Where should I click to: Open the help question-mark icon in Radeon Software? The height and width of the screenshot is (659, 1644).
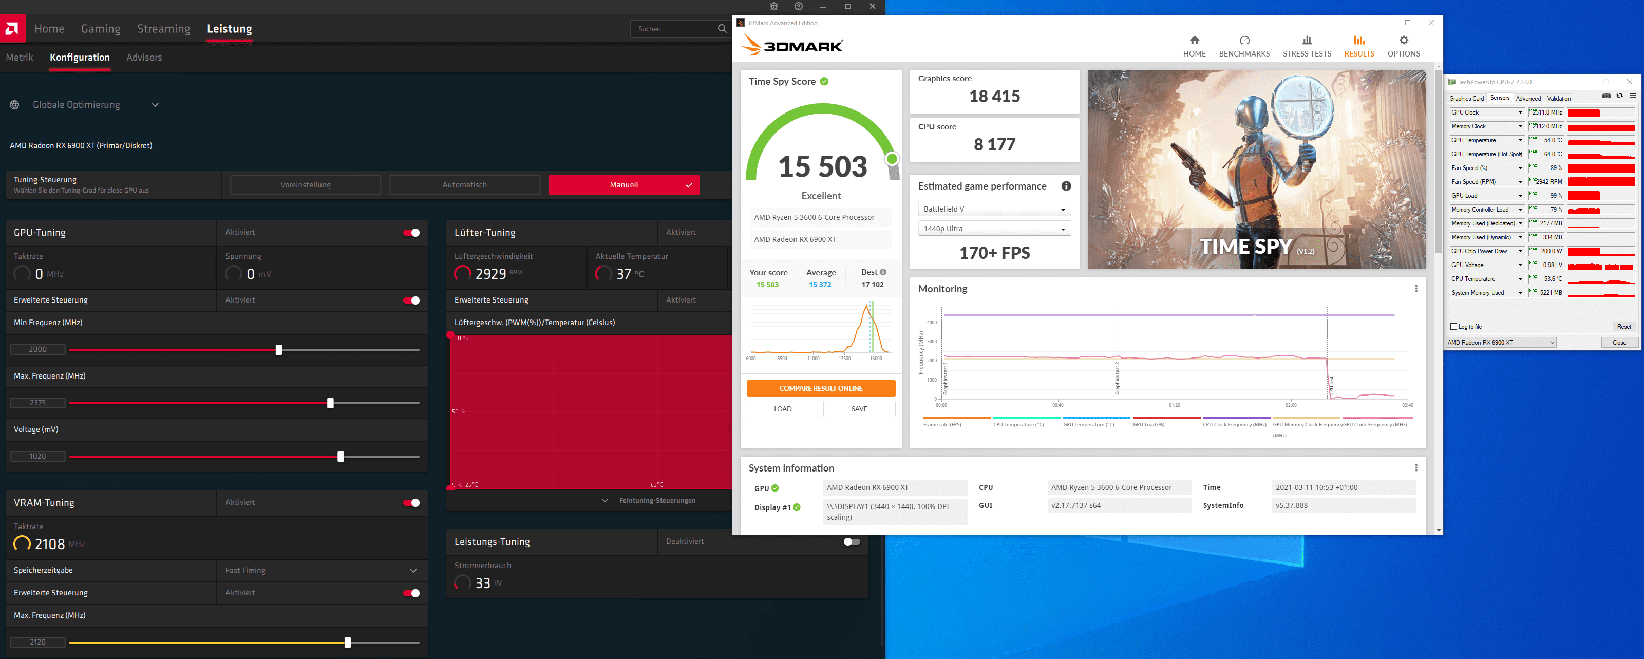[799, 6]
